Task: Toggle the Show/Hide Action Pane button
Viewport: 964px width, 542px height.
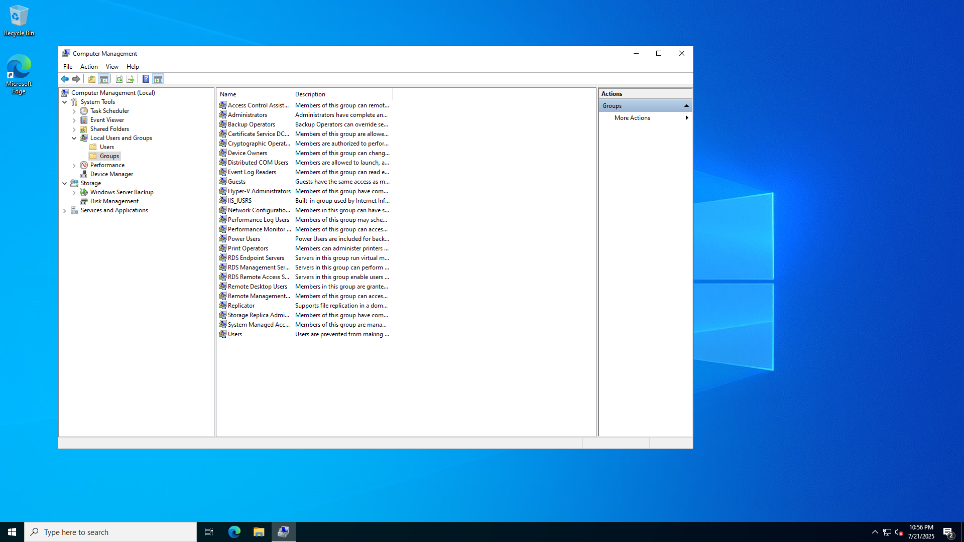Action: (158, 79)
